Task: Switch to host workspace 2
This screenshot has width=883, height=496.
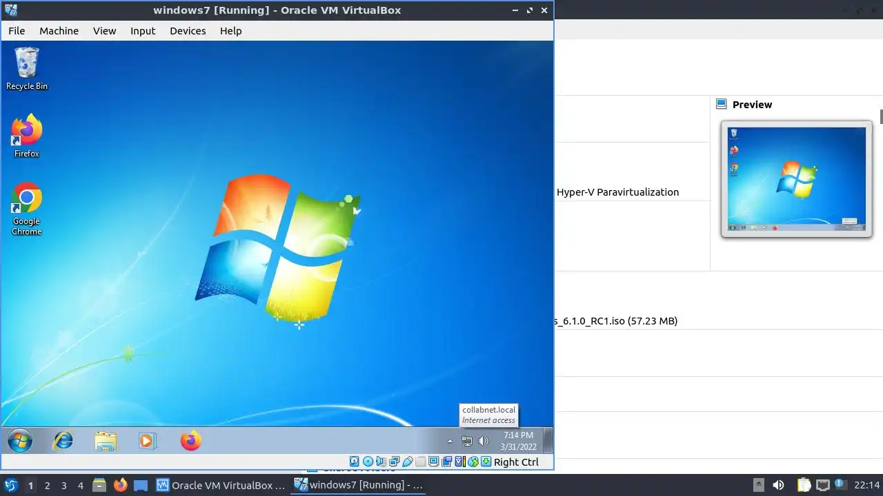Action: pyautogui.click(x=47, y=485)
